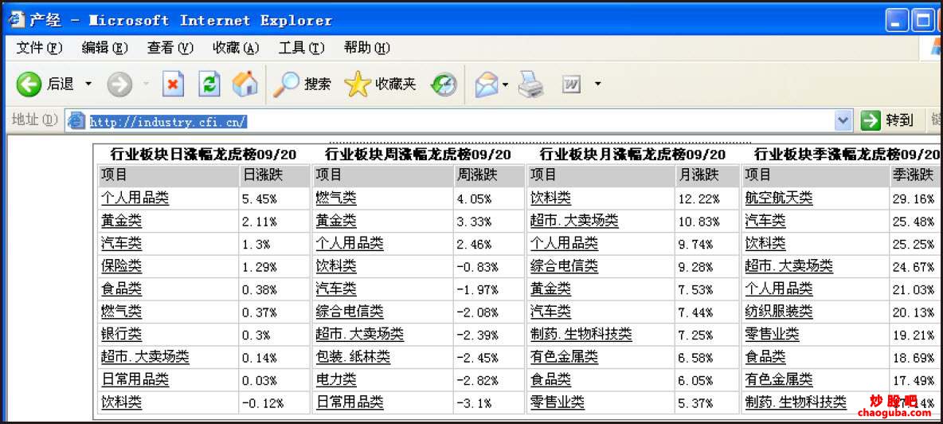Viewport: 943px width, 424px height.
Task: Click the title 行业板块周涨幅龙虎榜09/20
Action: [x=418, y=155]
